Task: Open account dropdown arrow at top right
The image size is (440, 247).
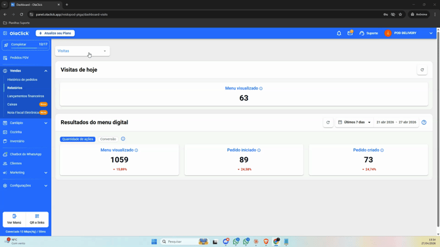Action: click(431, 33)
